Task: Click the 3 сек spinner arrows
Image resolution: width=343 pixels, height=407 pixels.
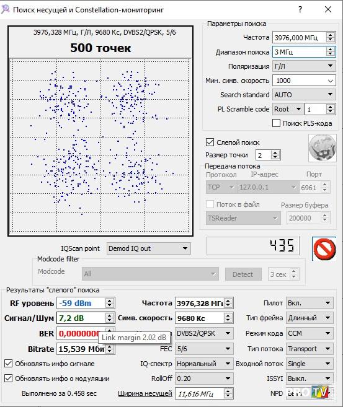Action: (x=293, y=274)
